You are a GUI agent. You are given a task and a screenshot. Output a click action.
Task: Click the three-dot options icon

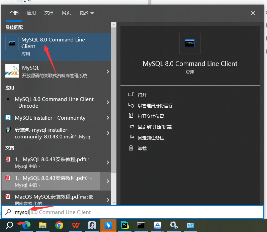point(239,13)
